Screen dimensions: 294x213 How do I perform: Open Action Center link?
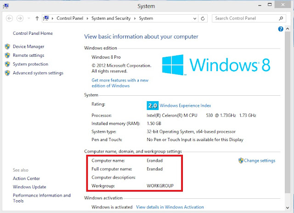(x=26, y=178)
